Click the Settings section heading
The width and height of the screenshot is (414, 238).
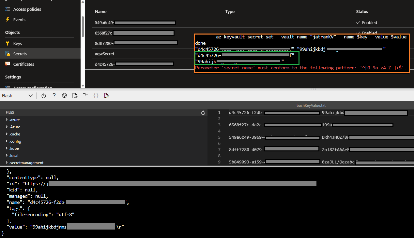13,77
